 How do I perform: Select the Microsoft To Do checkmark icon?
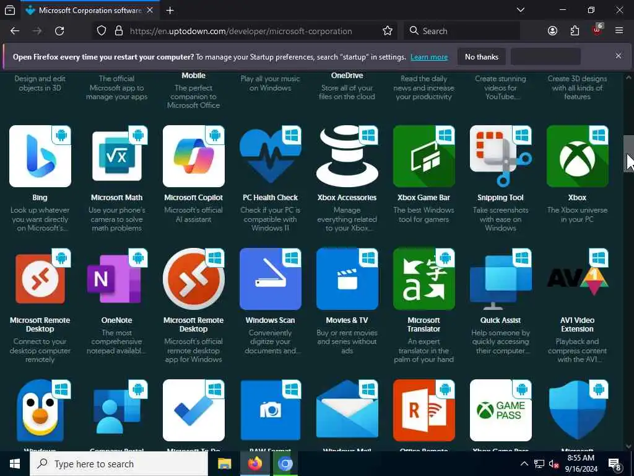pyautogui.click(x=194, y=410)
